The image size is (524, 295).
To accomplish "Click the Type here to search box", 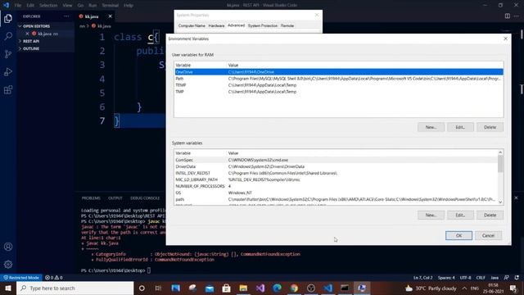I will click(75, 288).
